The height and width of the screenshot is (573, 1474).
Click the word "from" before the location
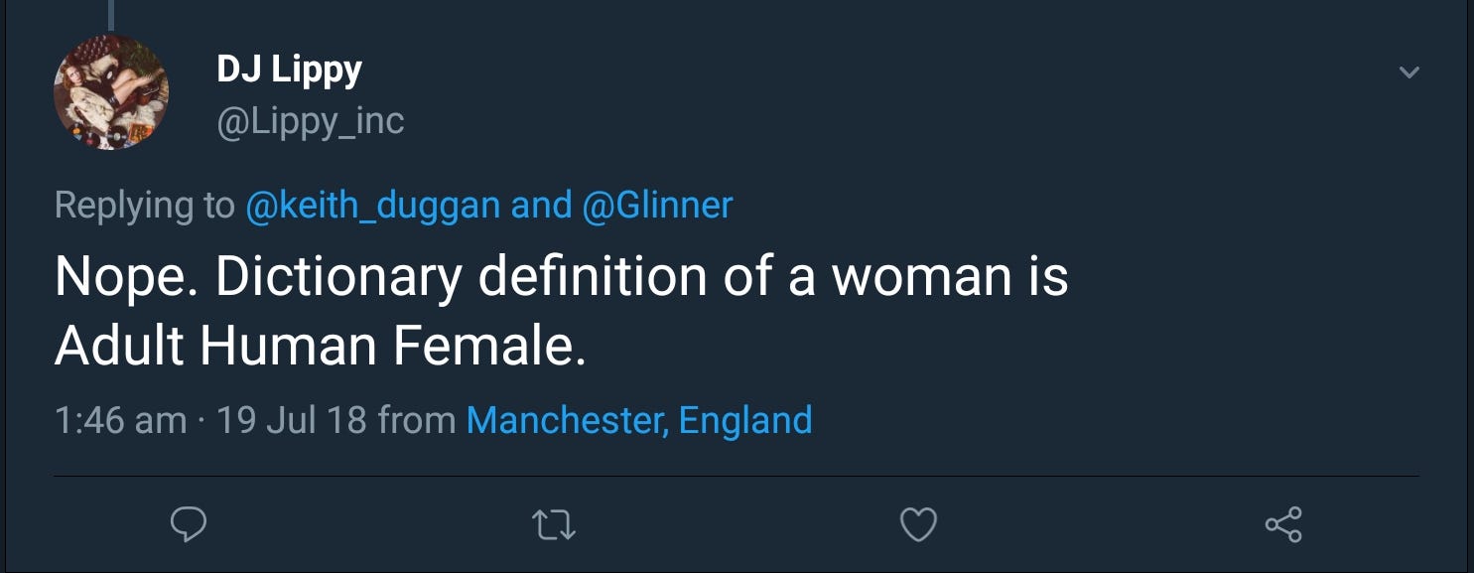click(416, 420)
